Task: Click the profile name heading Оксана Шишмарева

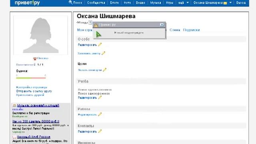Action: pyautogui.click(x=106, y=16)
